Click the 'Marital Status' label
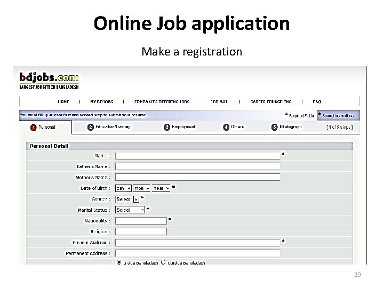 pos(94,210)
